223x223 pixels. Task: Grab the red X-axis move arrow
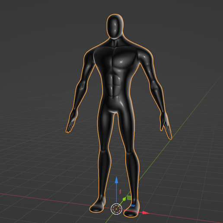point(146,213)
